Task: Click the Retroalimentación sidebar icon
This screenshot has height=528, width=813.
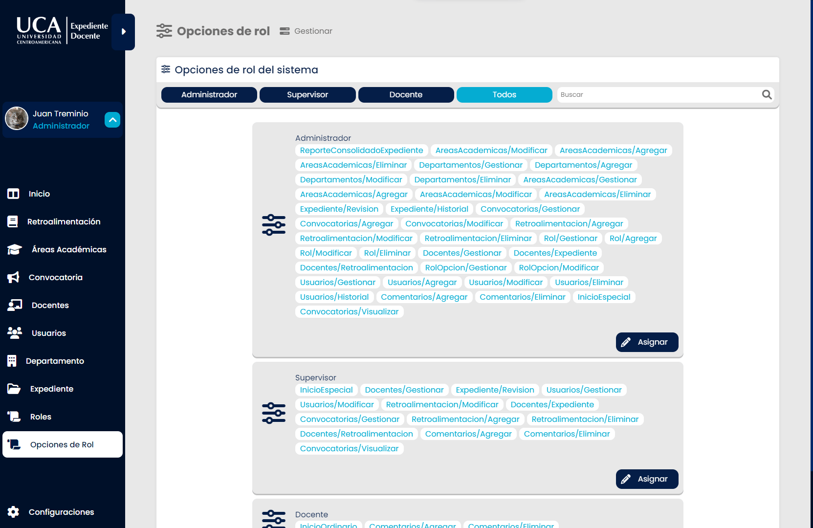Action: click(13, 221)
